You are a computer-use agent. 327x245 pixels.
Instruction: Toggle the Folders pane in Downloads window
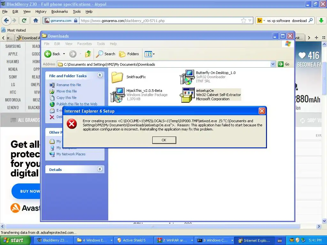click(x=129, y=54)
